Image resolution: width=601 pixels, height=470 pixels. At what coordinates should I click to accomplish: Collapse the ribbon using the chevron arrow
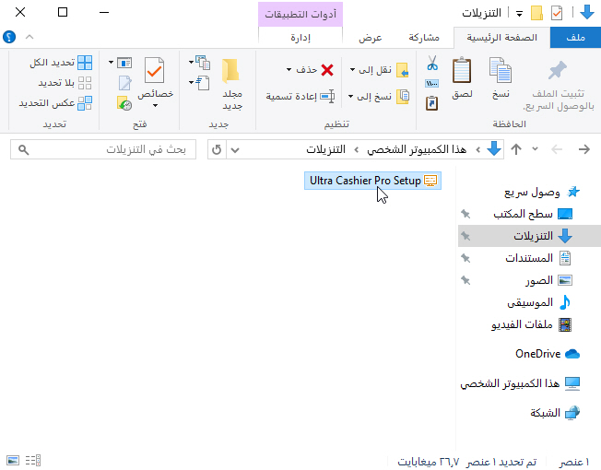pyautogui.click(x=29, y=38)
